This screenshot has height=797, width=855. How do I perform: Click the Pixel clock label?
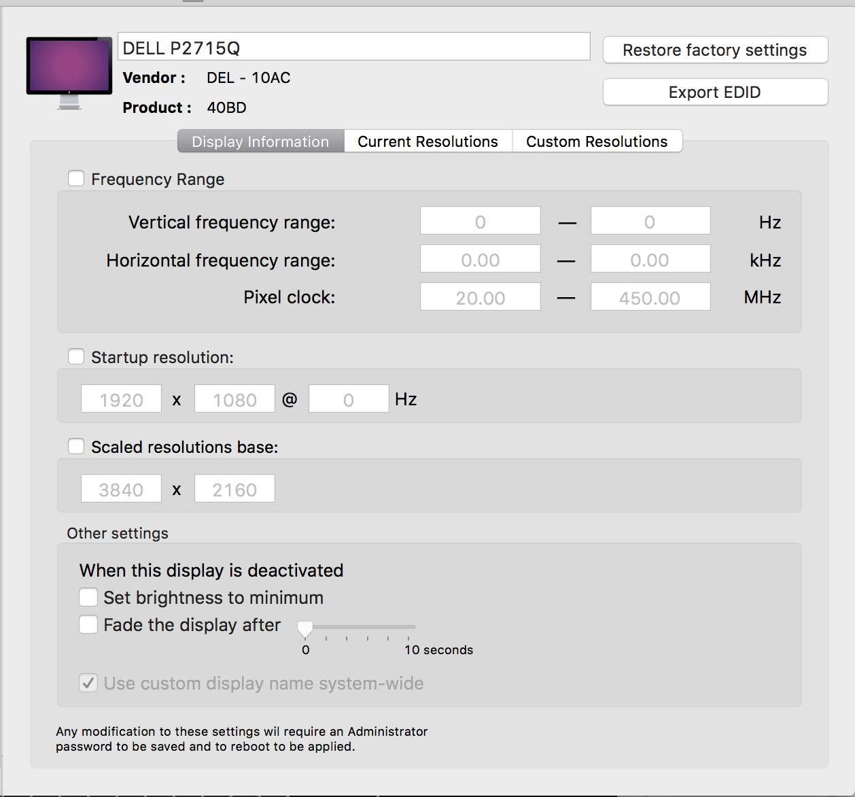(x=290, y=297)
